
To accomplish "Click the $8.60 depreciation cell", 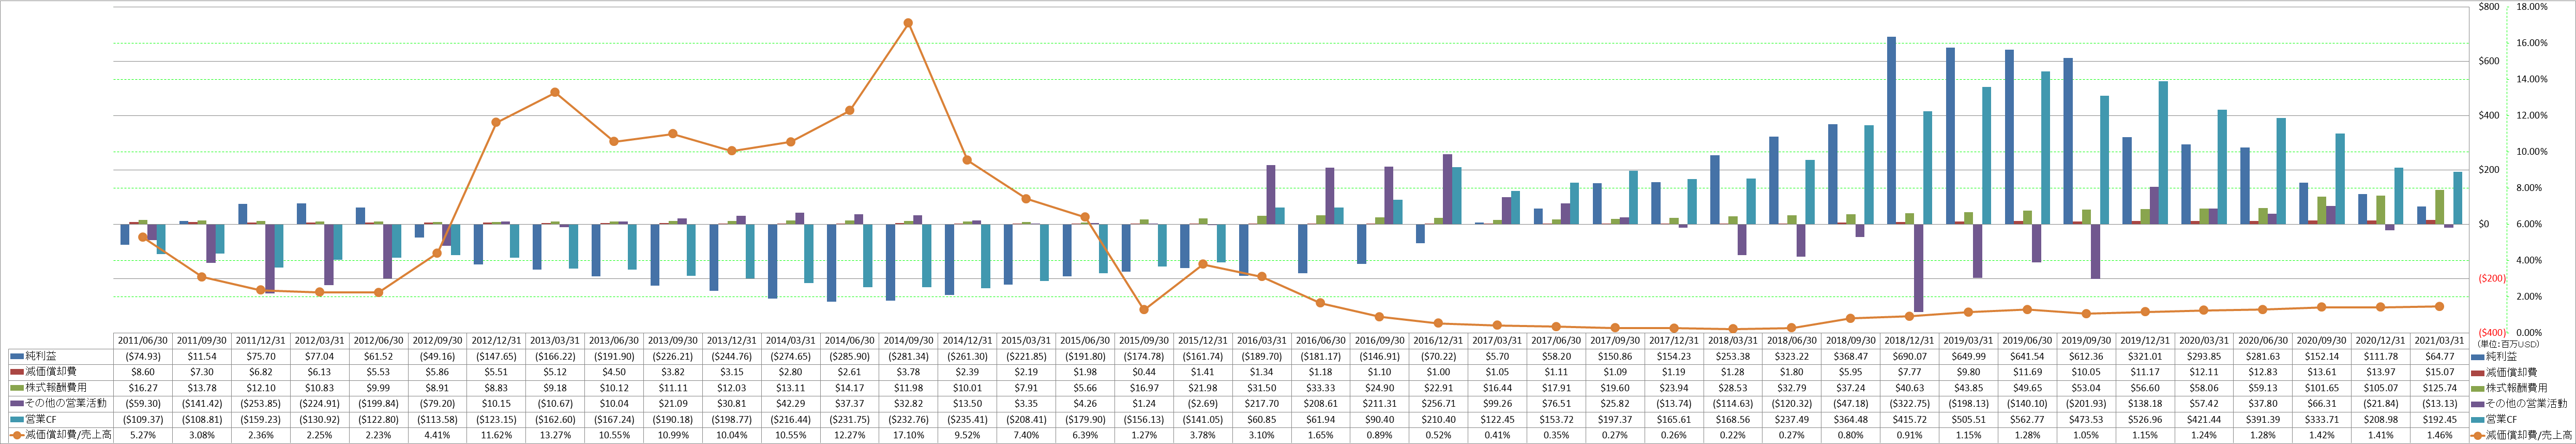I will tap(143, 372).
